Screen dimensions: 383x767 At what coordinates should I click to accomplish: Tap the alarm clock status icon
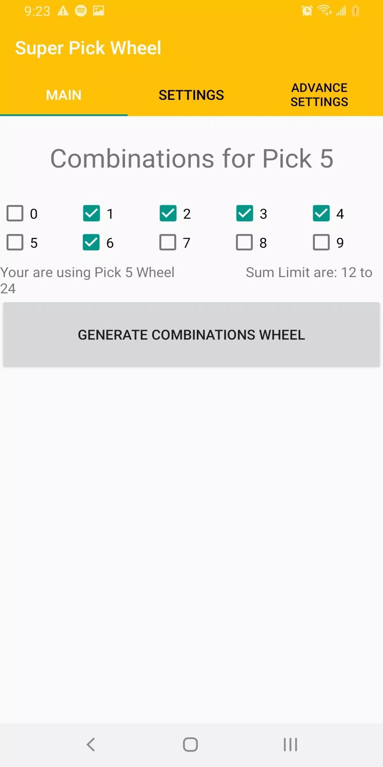tap(307, 11)
